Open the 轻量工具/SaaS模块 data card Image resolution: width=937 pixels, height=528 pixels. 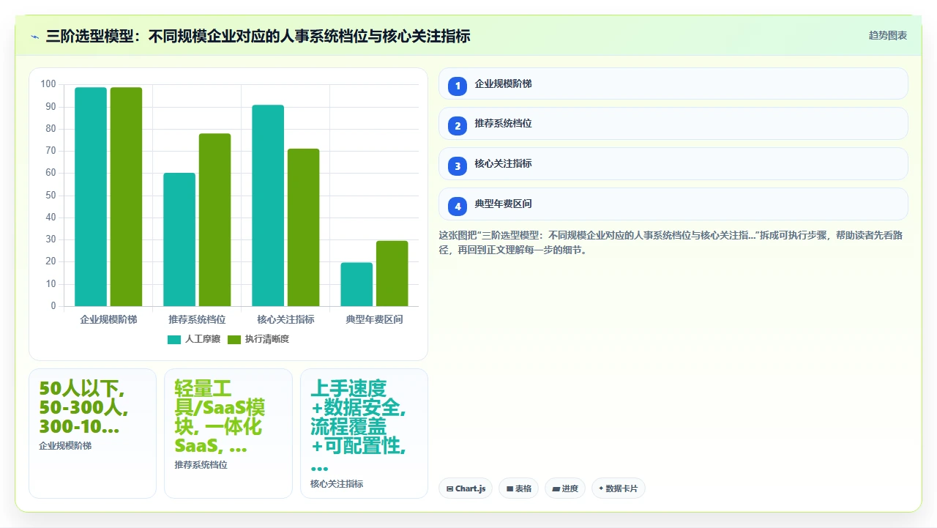coord(228,434)
